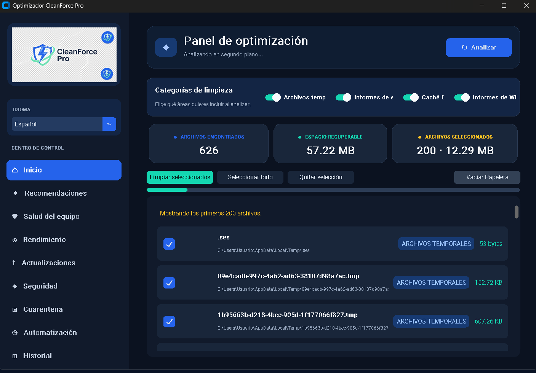This screenshot has height=373, width=536.
Task: Open the Rendimiento section
Action: [64, 240]
